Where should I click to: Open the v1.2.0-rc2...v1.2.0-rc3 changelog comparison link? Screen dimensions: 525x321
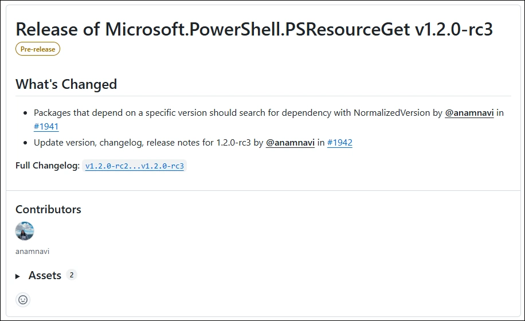click(x=135, y=166)
